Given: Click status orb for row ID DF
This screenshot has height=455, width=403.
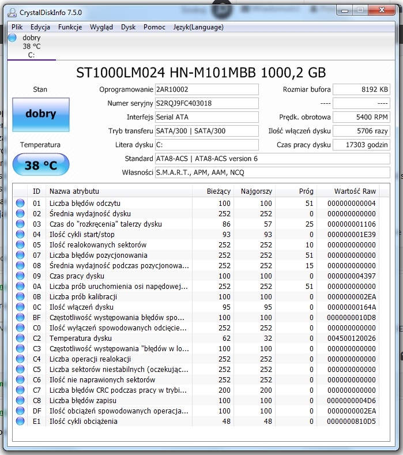Looking at the screenshot, I should [20, 411].
